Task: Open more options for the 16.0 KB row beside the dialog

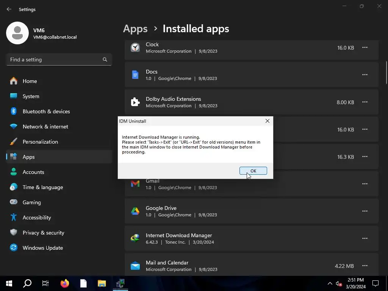Action: pos(365,130)
